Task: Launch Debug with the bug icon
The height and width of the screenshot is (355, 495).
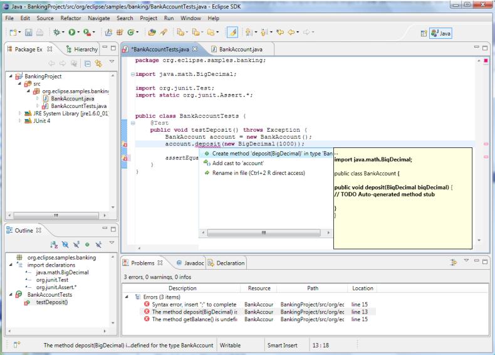Action: click(57, 32)
